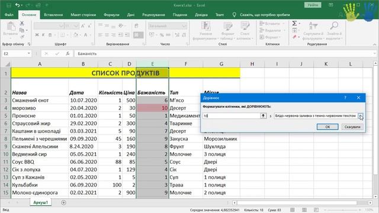Image resolution: width=379 pixels, height=213 pixels.
Task: Click the help question mark in dialog
Action: point(345,98)
